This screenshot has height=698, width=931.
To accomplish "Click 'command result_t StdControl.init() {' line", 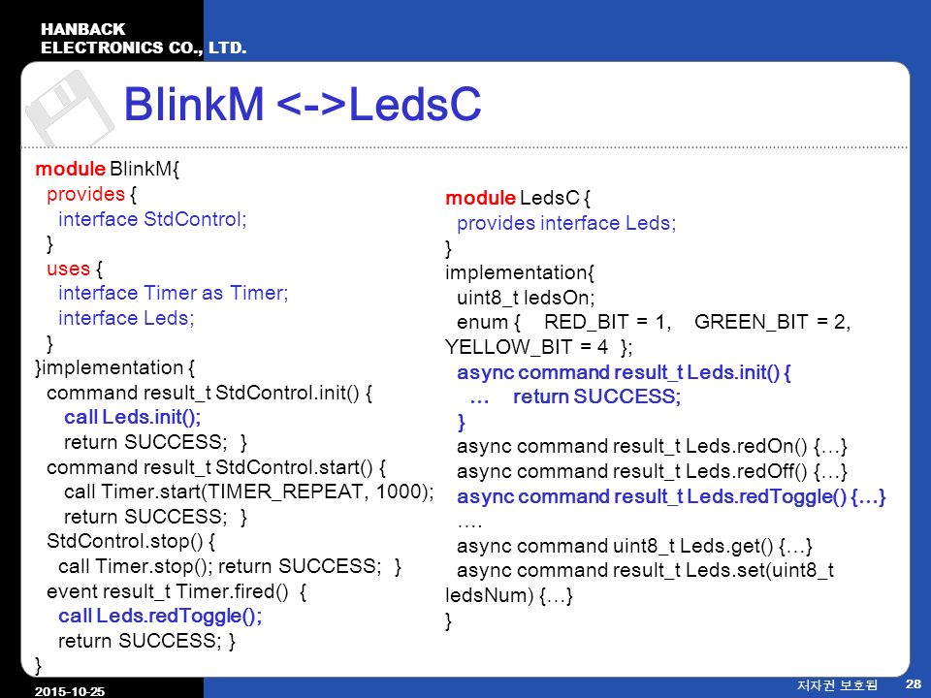I will pyautogui.click(x=209, y=393).
